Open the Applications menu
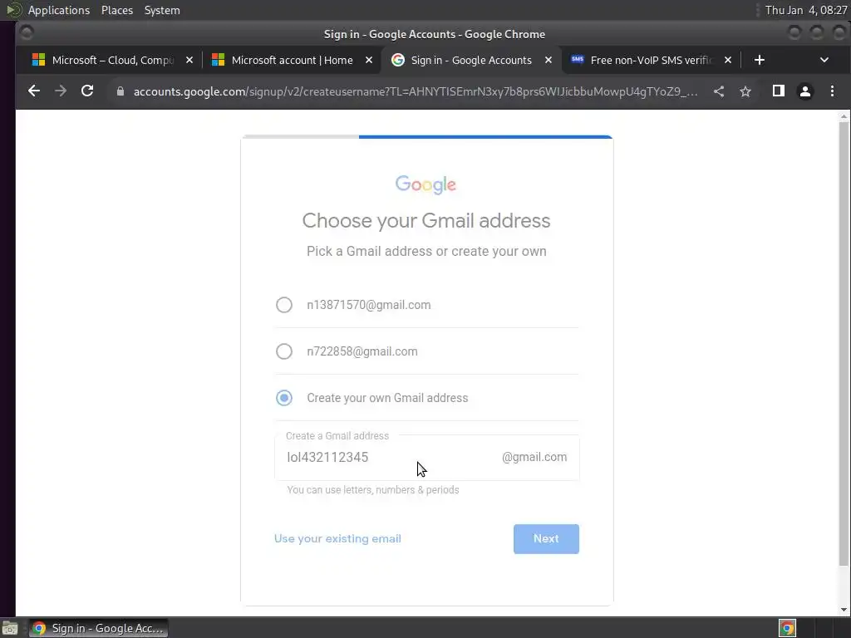851x638 pixels. (59, 10)
